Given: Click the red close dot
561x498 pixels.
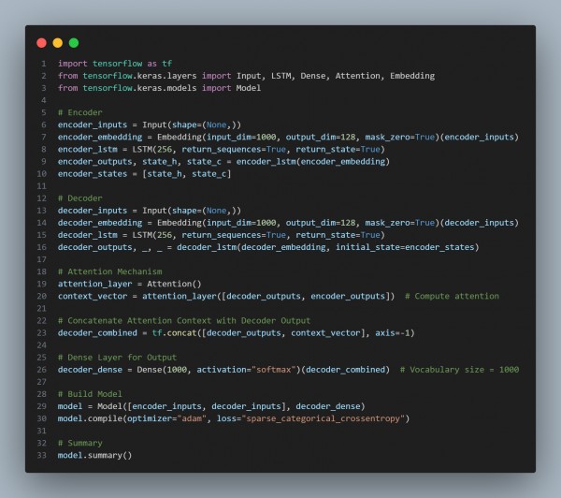Looking at the screenshot, I should [41, 43].
